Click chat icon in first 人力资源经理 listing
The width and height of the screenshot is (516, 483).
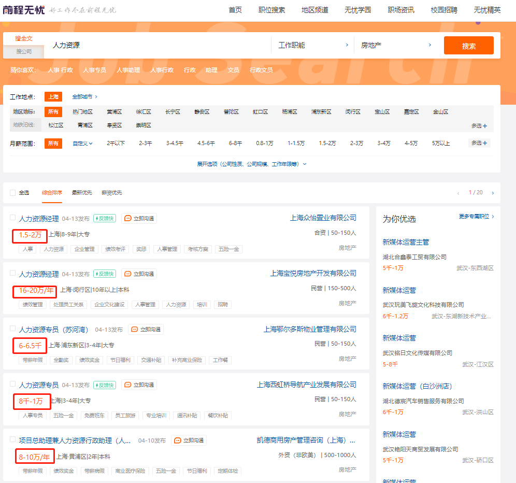(128, 218)
